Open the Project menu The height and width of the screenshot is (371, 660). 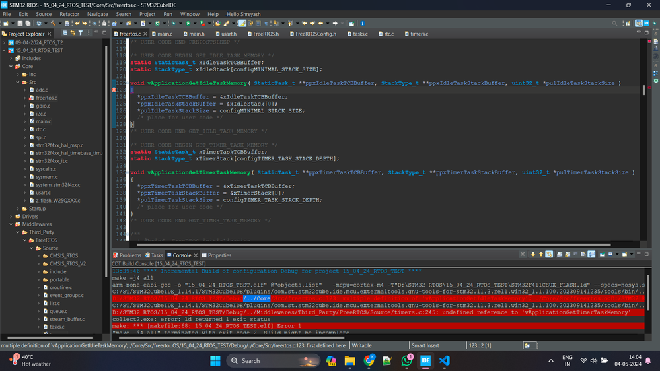(x=147, y=14)
